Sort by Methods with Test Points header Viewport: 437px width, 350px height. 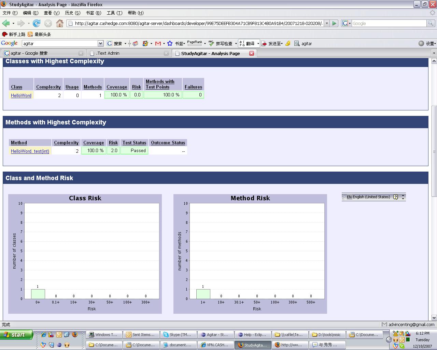coord(160,84)
